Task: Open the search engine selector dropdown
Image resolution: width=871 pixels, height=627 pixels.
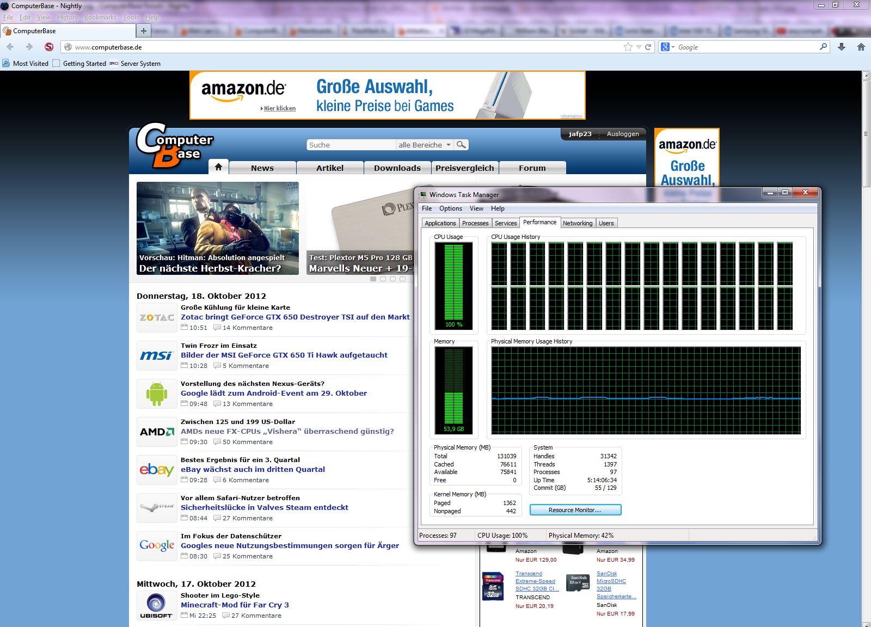Action: [x=668, y=47]
